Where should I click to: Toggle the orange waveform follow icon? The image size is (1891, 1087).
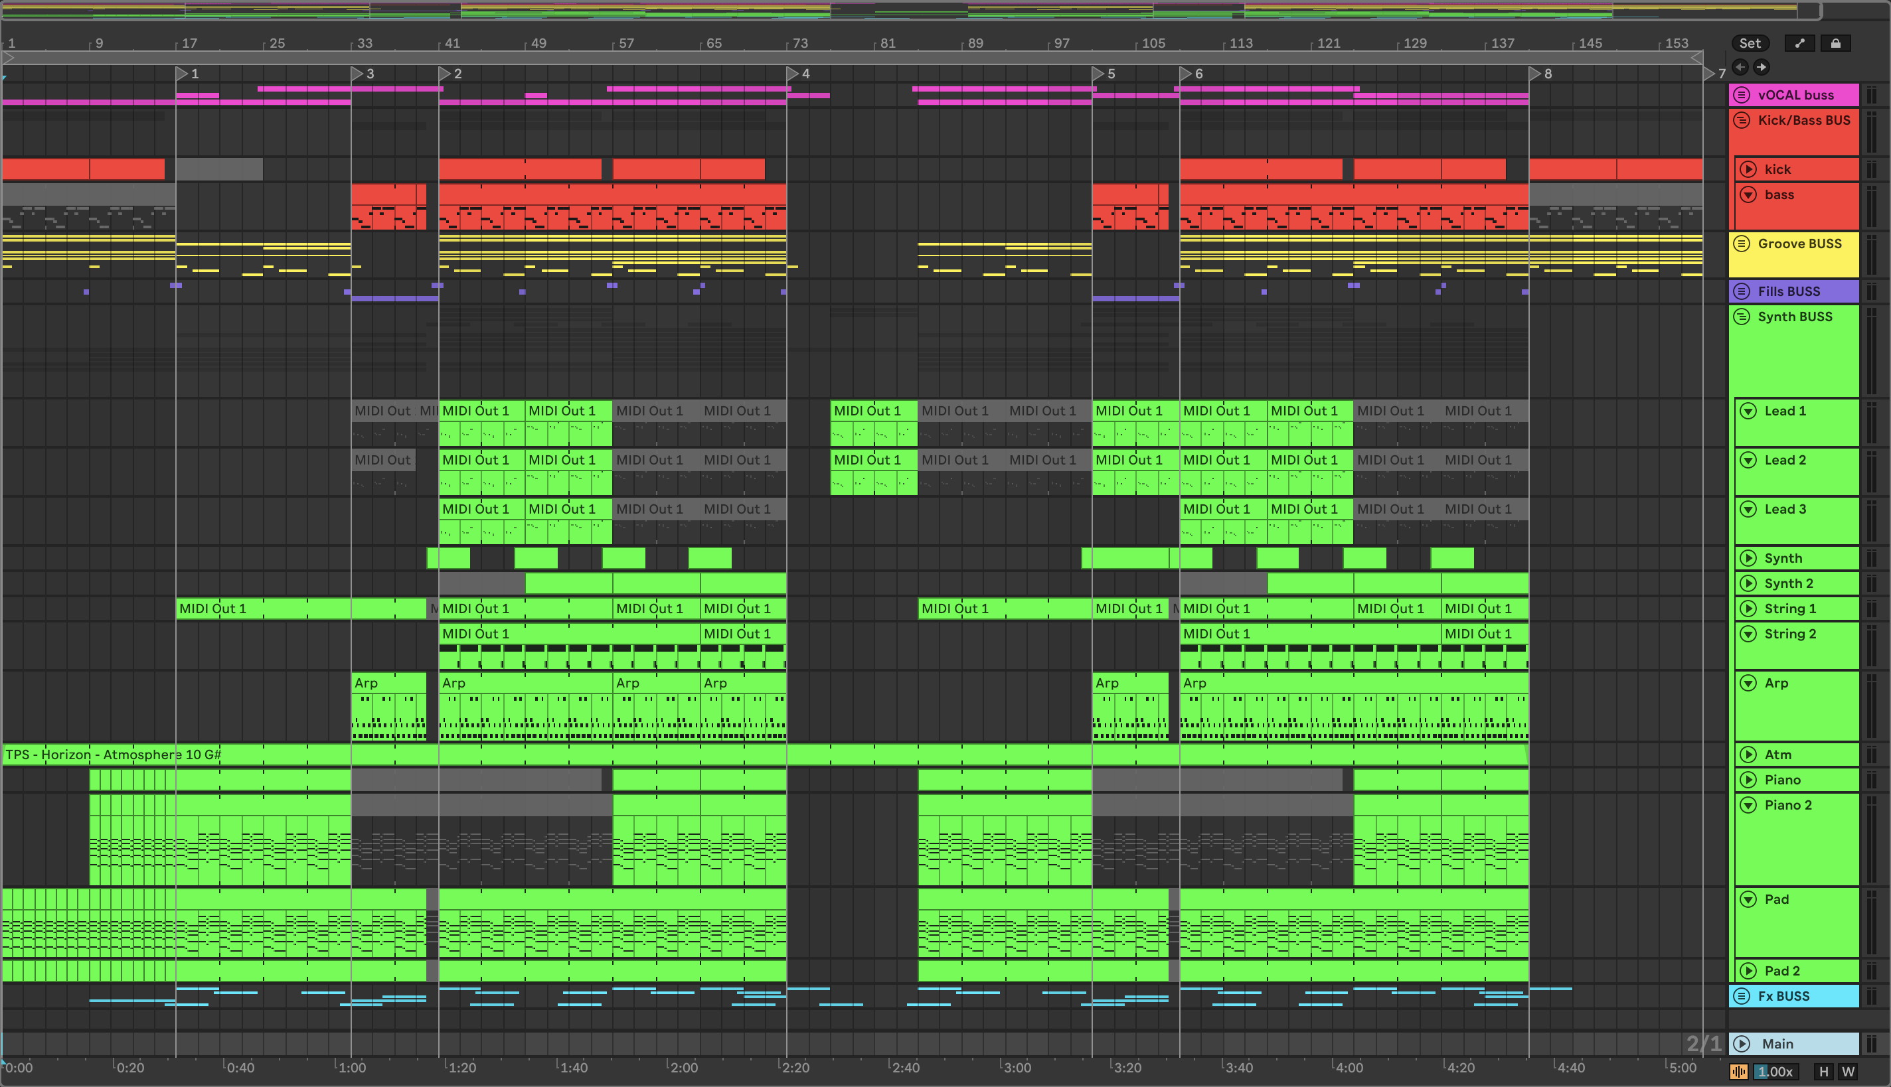1739,1071
